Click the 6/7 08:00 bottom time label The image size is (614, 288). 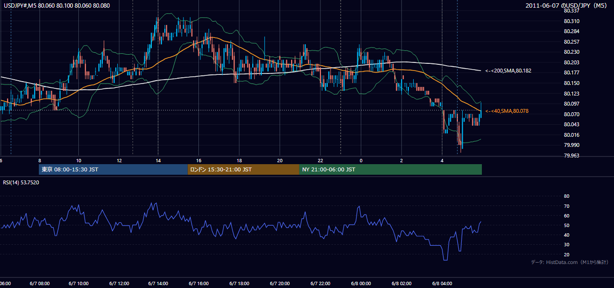[38, 284]
